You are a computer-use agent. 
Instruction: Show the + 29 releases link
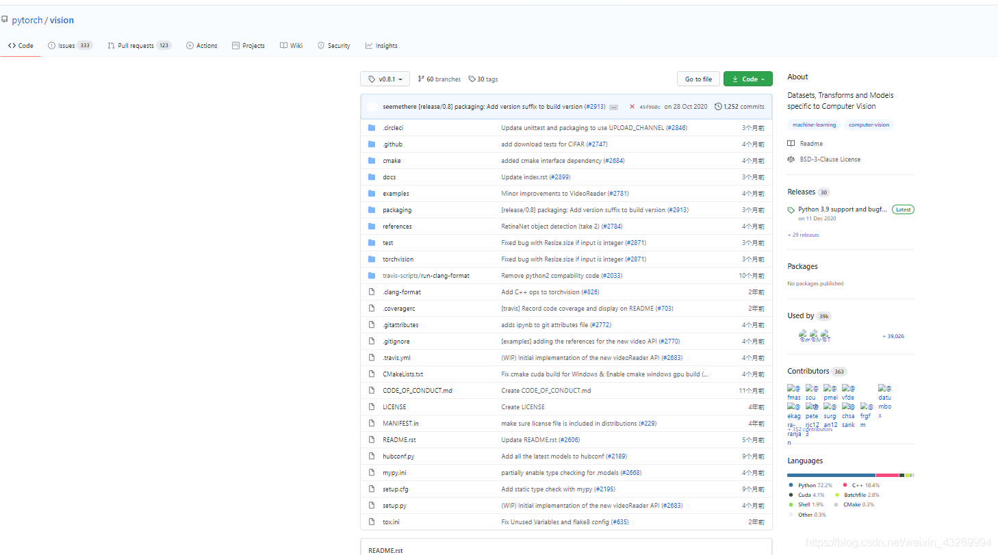tap(803, 235)
